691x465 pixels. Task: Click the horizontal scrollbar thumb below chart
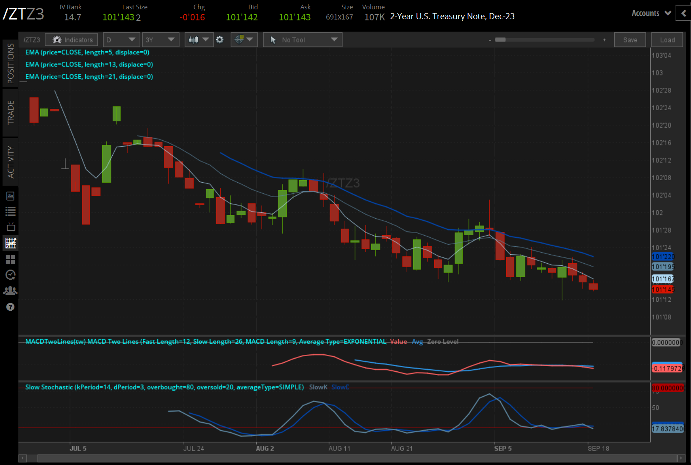[x=357, y=458]
